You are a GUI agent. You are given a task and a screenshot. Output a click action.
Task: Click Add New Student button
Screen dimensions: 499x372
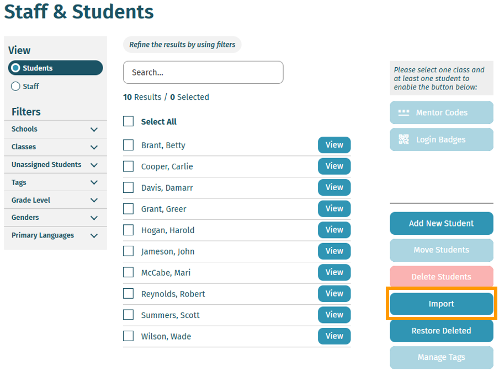(x=442, y=223)
